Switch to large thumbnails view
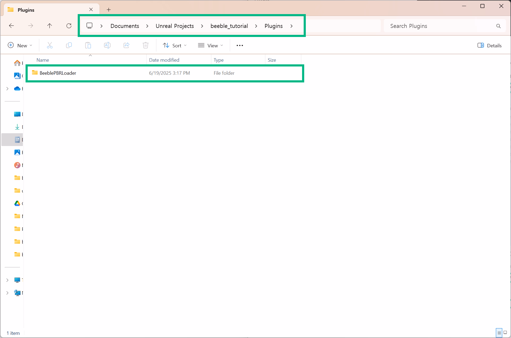This screenshot has width=511, height=338. (505, 332)
